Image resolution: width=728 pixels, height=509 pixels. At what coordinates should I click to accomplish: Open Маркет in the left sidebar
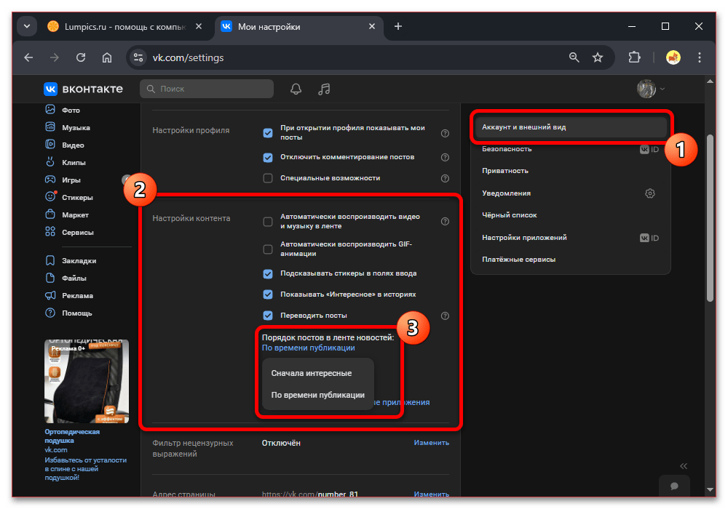tap(75, 215)
